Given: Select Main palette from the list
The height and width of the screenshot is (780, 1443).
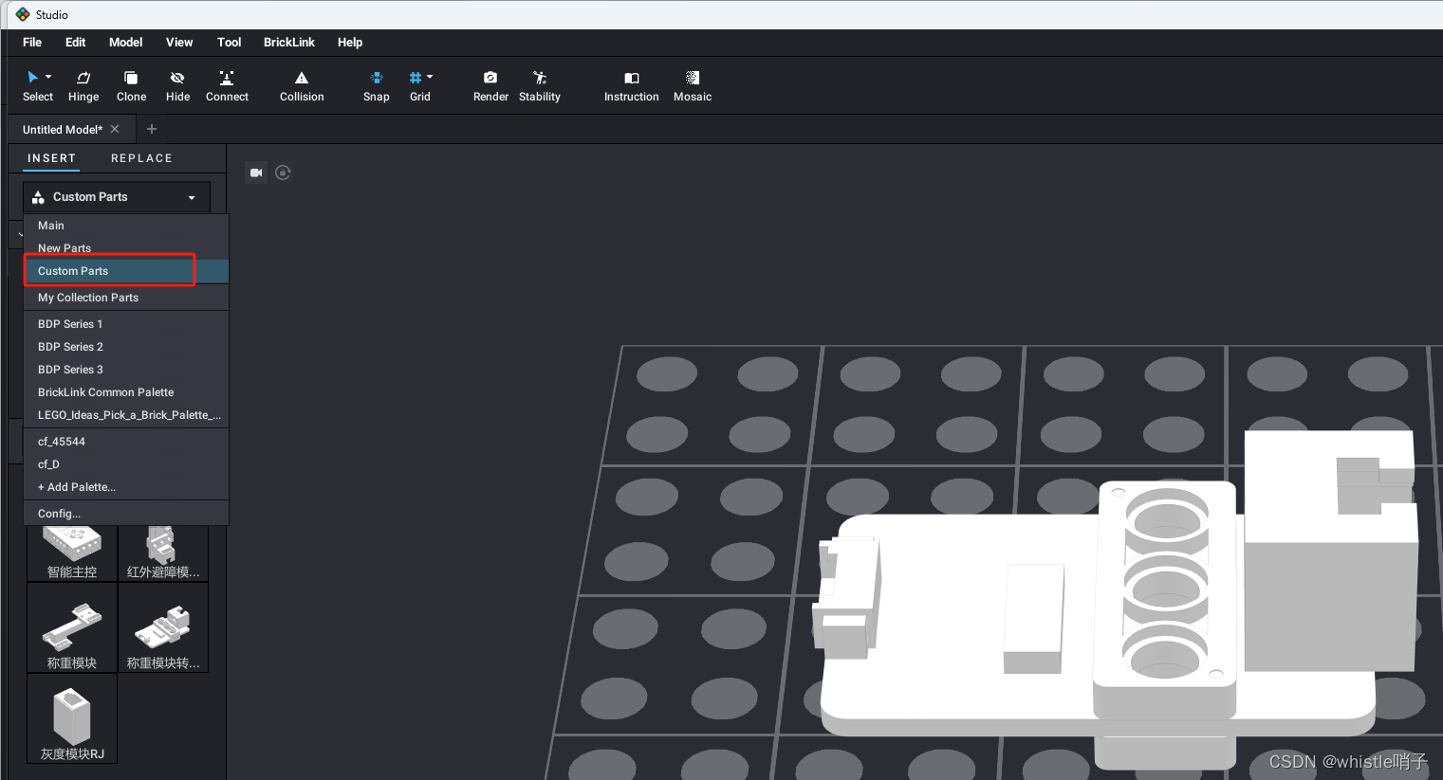Looking at the screenshot, I should [x=126, y=226].
